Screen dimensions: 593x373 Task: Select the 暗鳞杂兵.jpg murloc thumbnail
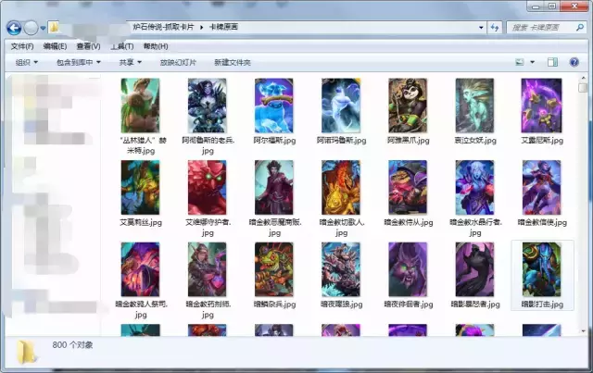[x=274, y=269]
